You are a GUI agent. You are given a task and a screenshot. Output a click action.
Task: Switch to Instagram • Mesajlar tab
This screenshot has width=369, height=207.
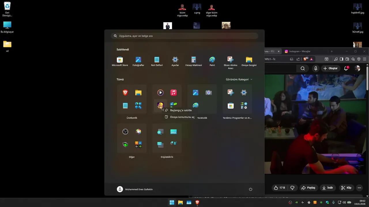pos(300,51)
